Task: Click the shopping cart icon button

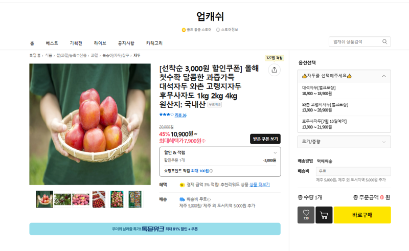Action: 324,215
